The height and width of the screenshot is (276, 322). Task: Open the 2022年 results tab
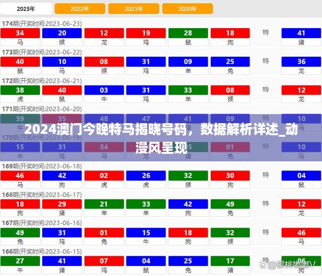80,9
